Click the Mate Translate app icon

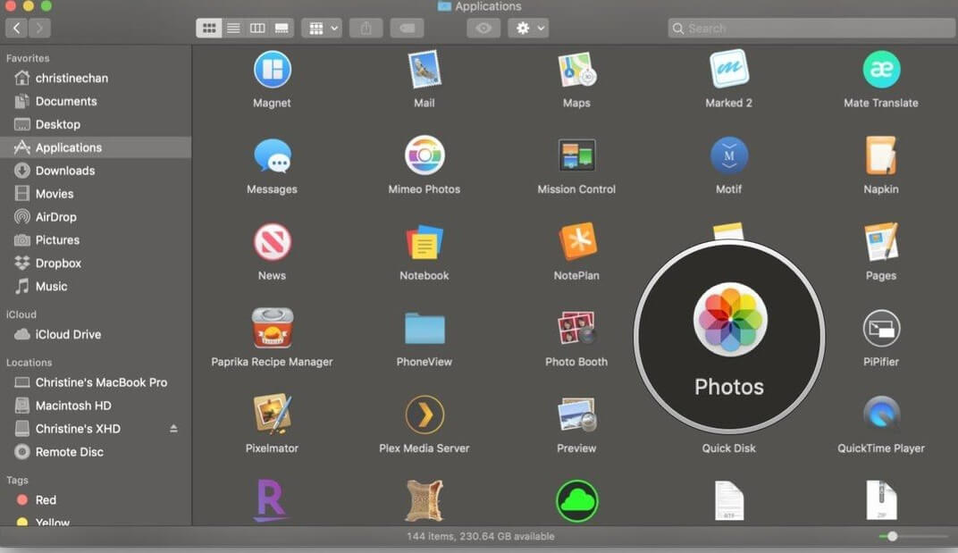coord(881,70)
